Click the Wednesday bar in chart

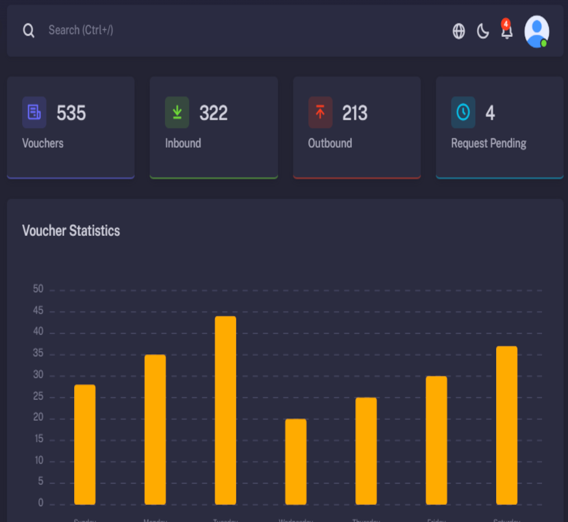[x=295, y=462]
